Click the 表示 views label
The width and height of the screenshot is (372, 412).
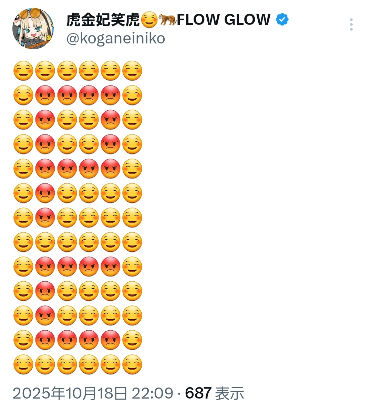[x=230, y=393]
